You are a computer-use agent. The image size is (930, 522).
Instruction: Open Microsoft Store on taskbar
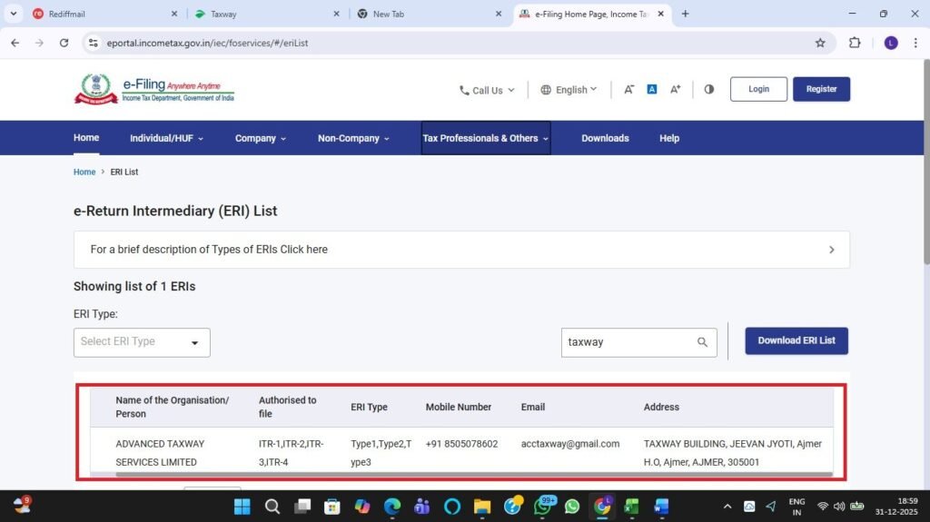(x=332, y=507)
